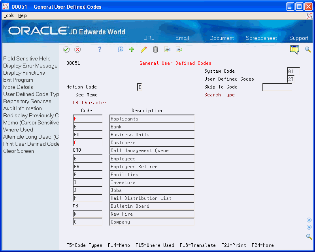Open the Help menu
Image resolution: width=315 pixels, height=252 pixels.
coord(22,15)
